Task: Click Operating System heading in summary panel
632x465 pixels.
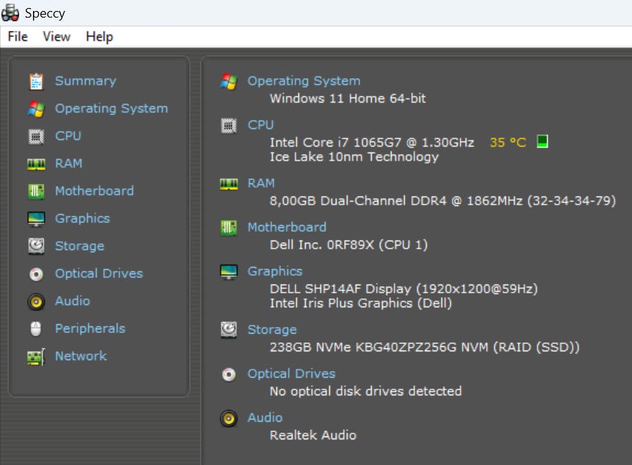Action: click(304, 81)
